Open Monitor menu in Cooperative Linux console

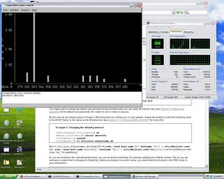point(14,10)
